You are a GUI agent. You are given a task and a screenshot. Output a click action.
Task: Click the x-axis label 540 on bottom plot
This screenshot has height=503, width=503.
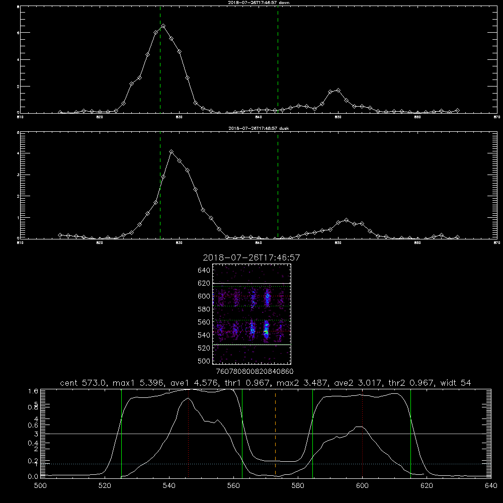pyautogui.click(x=169, y=486)
